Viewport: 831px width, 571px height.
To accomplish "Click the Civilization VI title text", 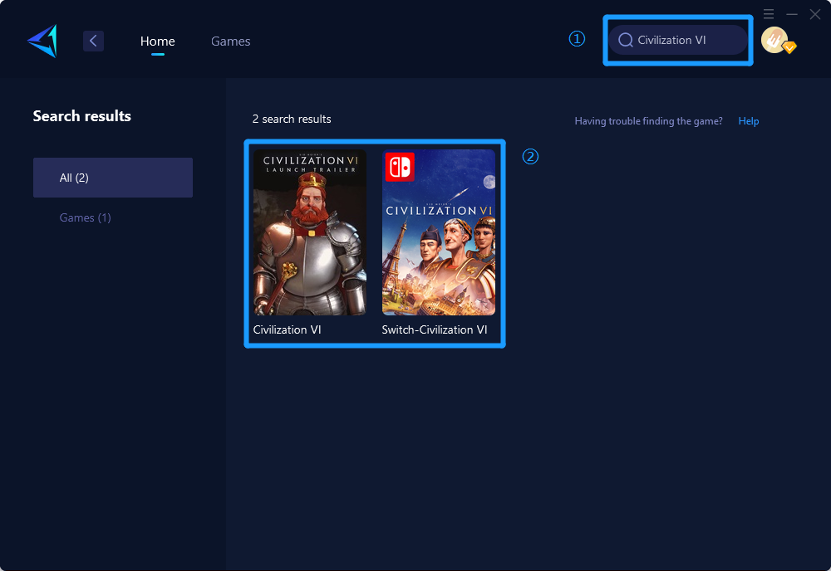I will pos(287,329).
